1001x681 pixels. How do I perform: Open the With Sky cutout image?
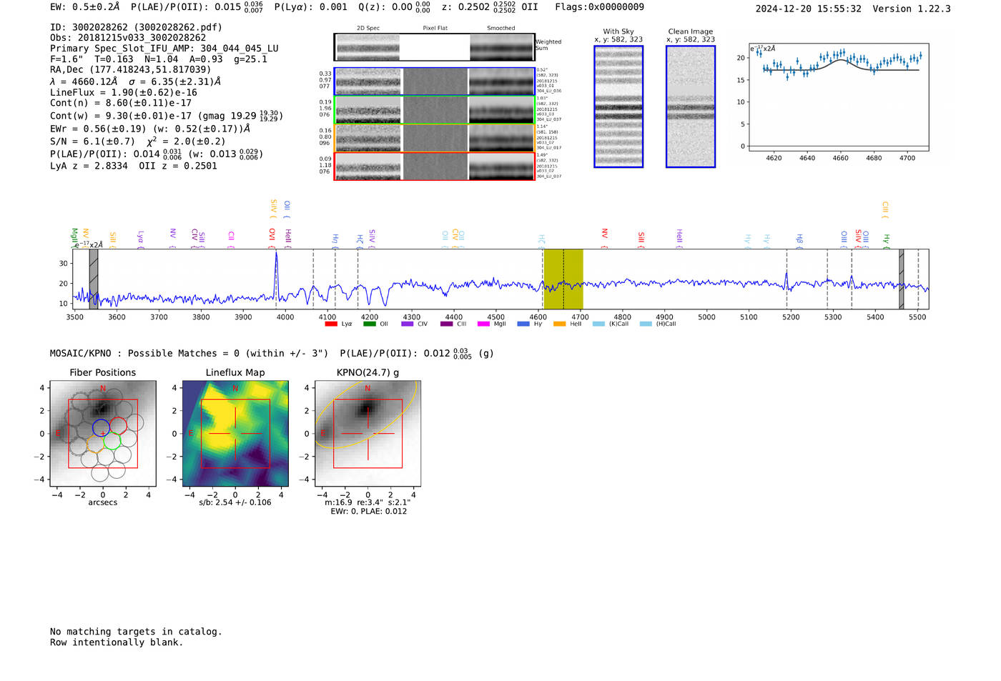618,106
